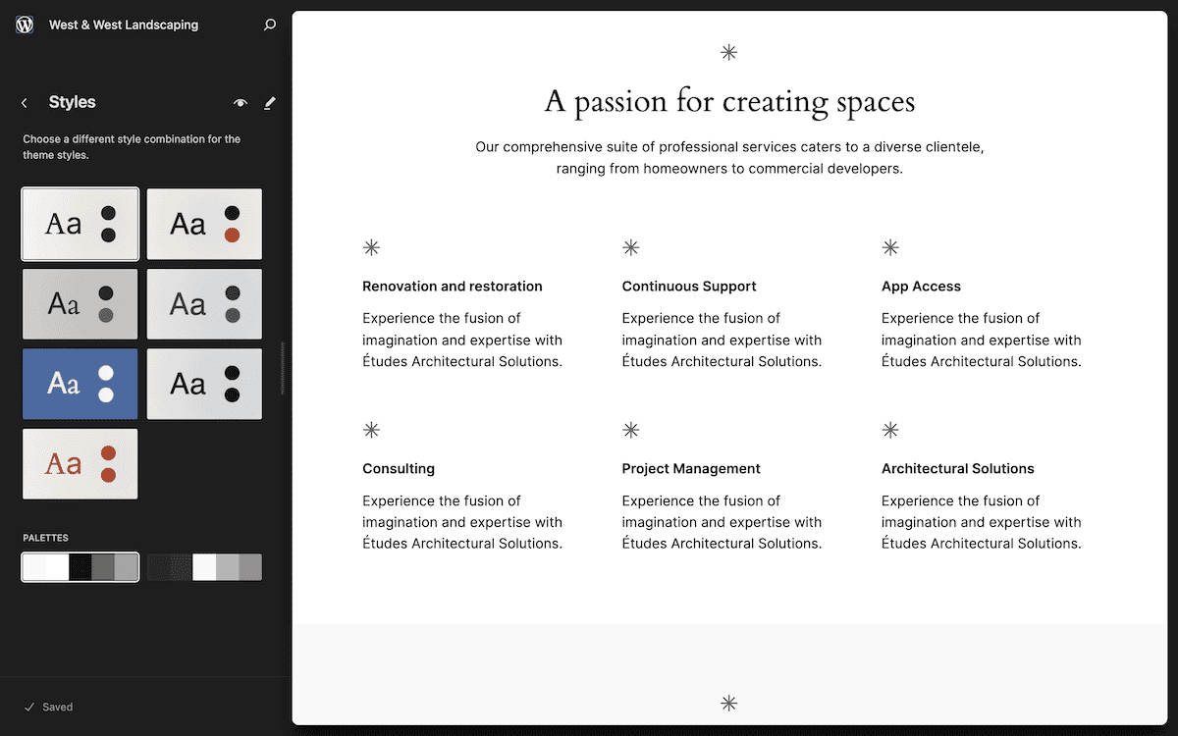1178x736 pixels.
Task: Select the blue style variation thumbnail
Action: tap(80, 383)
